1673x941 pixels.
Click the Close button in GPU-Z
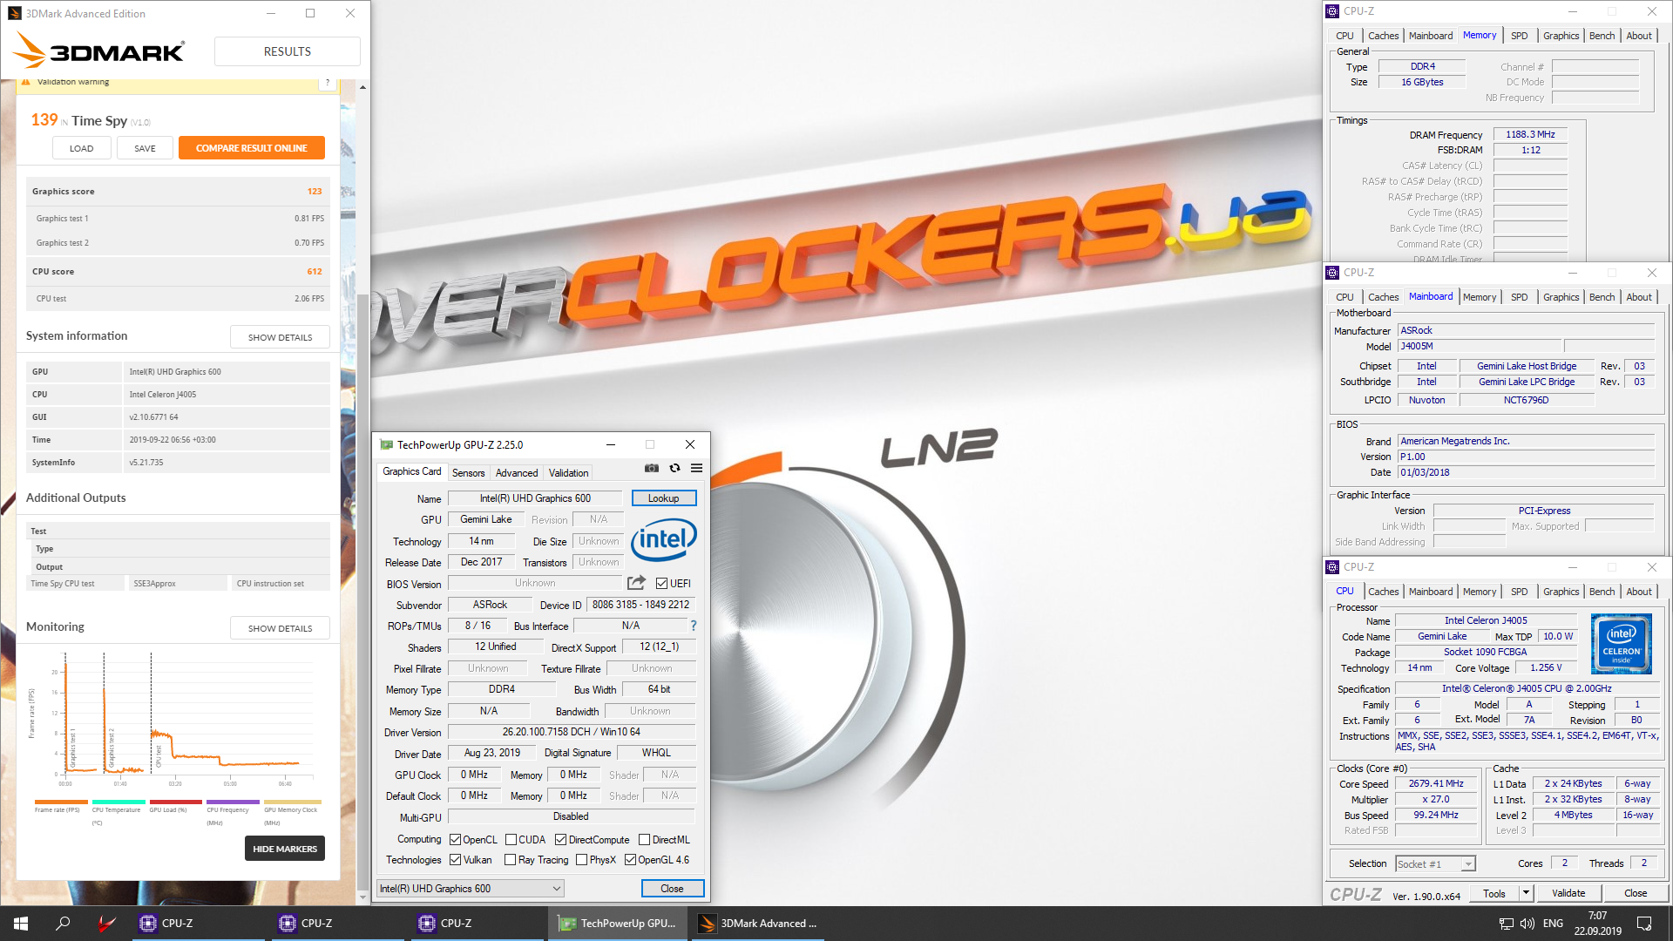(672, 889)
